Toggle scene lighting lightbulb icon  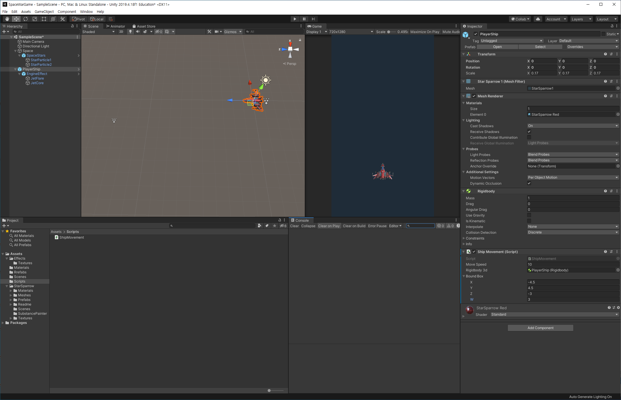point(130,32)
